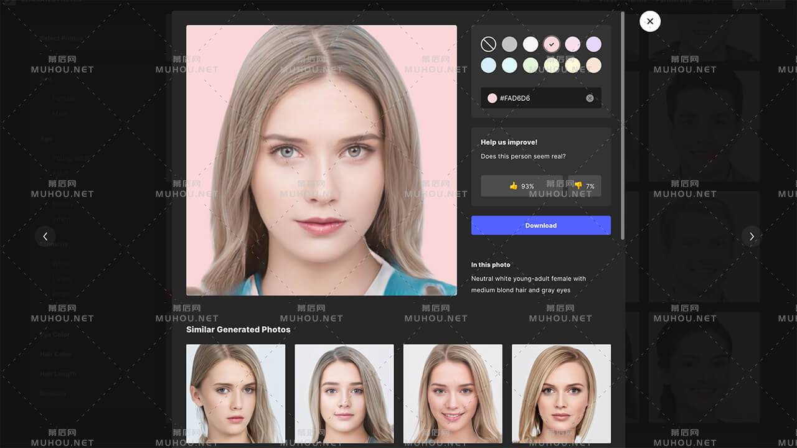Clear the hex color input field
The image size is (797, 448).
pos(590,98)
